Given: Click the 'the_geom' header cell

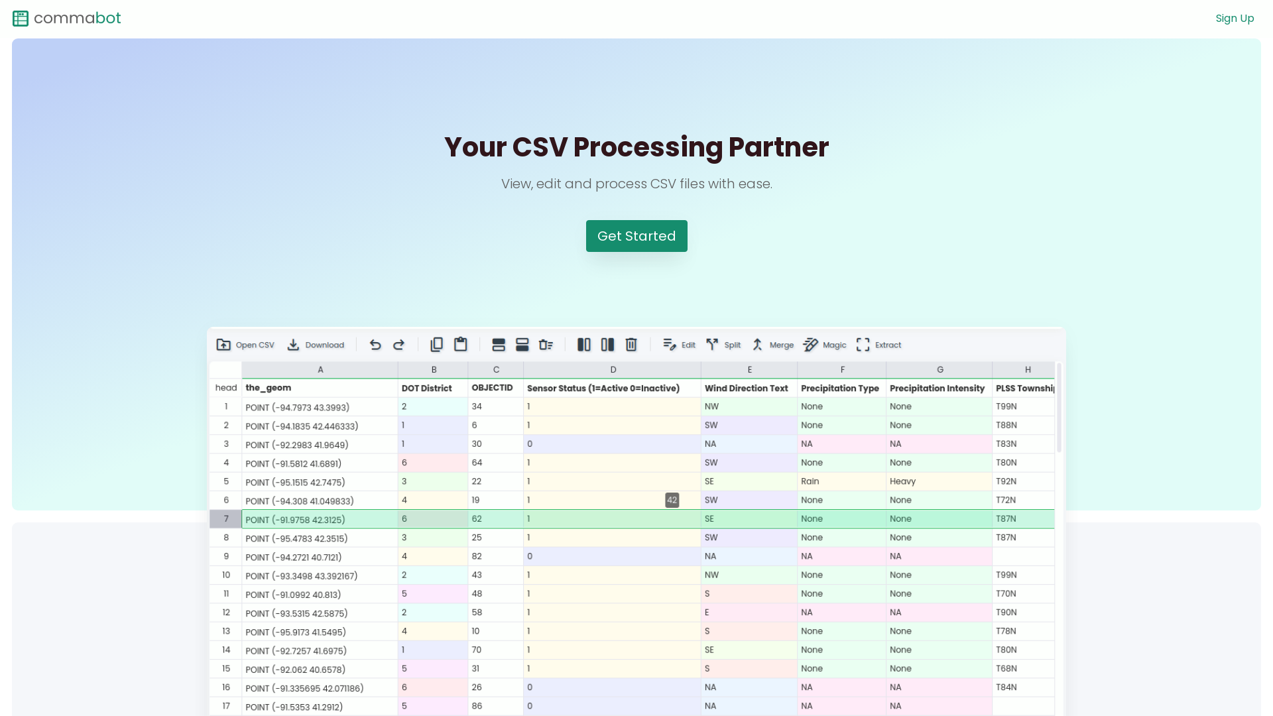Looking at the screenshot, I should pos(320,388).
